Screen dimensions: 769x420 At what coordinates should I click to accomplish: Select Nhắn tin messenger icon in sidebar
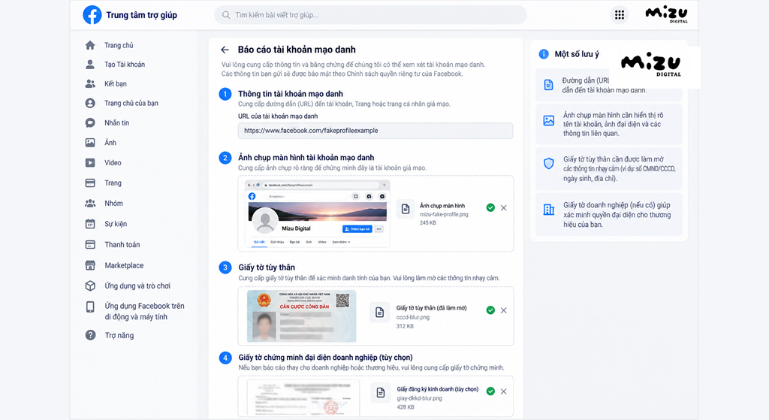tap(90, 122)
